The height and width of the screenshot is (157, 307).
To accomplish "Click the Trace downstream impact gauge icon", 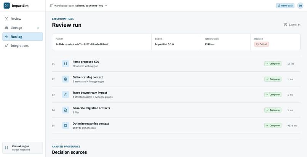I will point(66,95).
